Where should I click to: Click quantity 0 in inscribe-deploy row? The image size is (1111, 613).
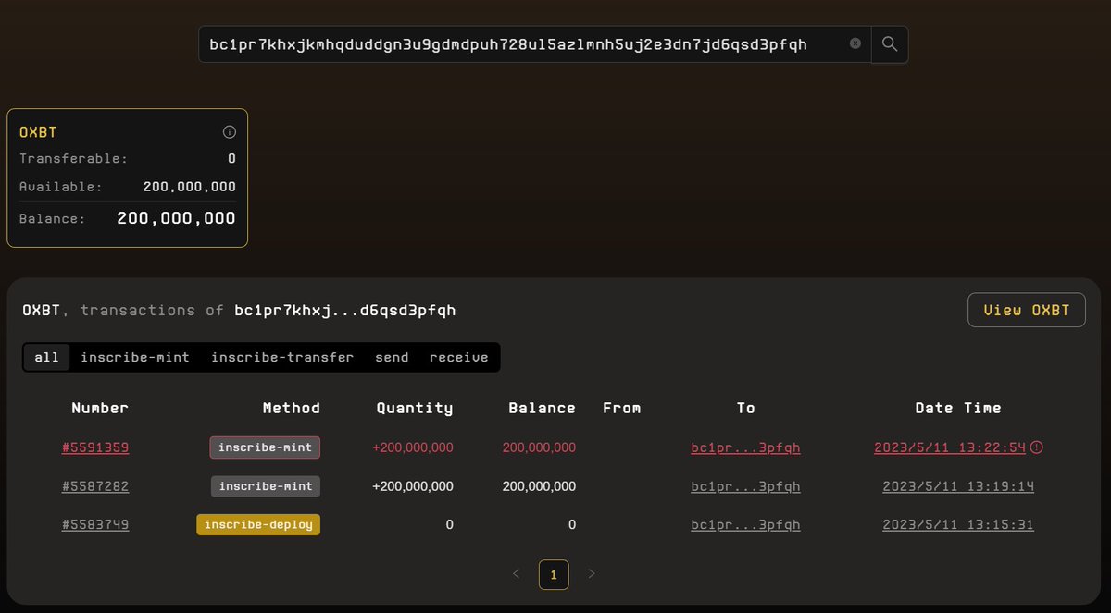tap(449, 525)
